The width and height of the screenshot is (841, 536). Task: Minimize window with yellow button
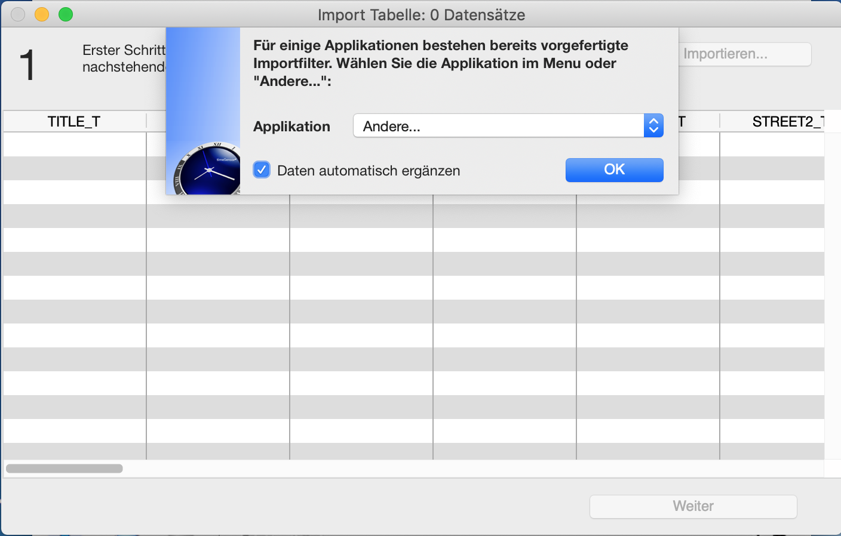coord(42,14)
